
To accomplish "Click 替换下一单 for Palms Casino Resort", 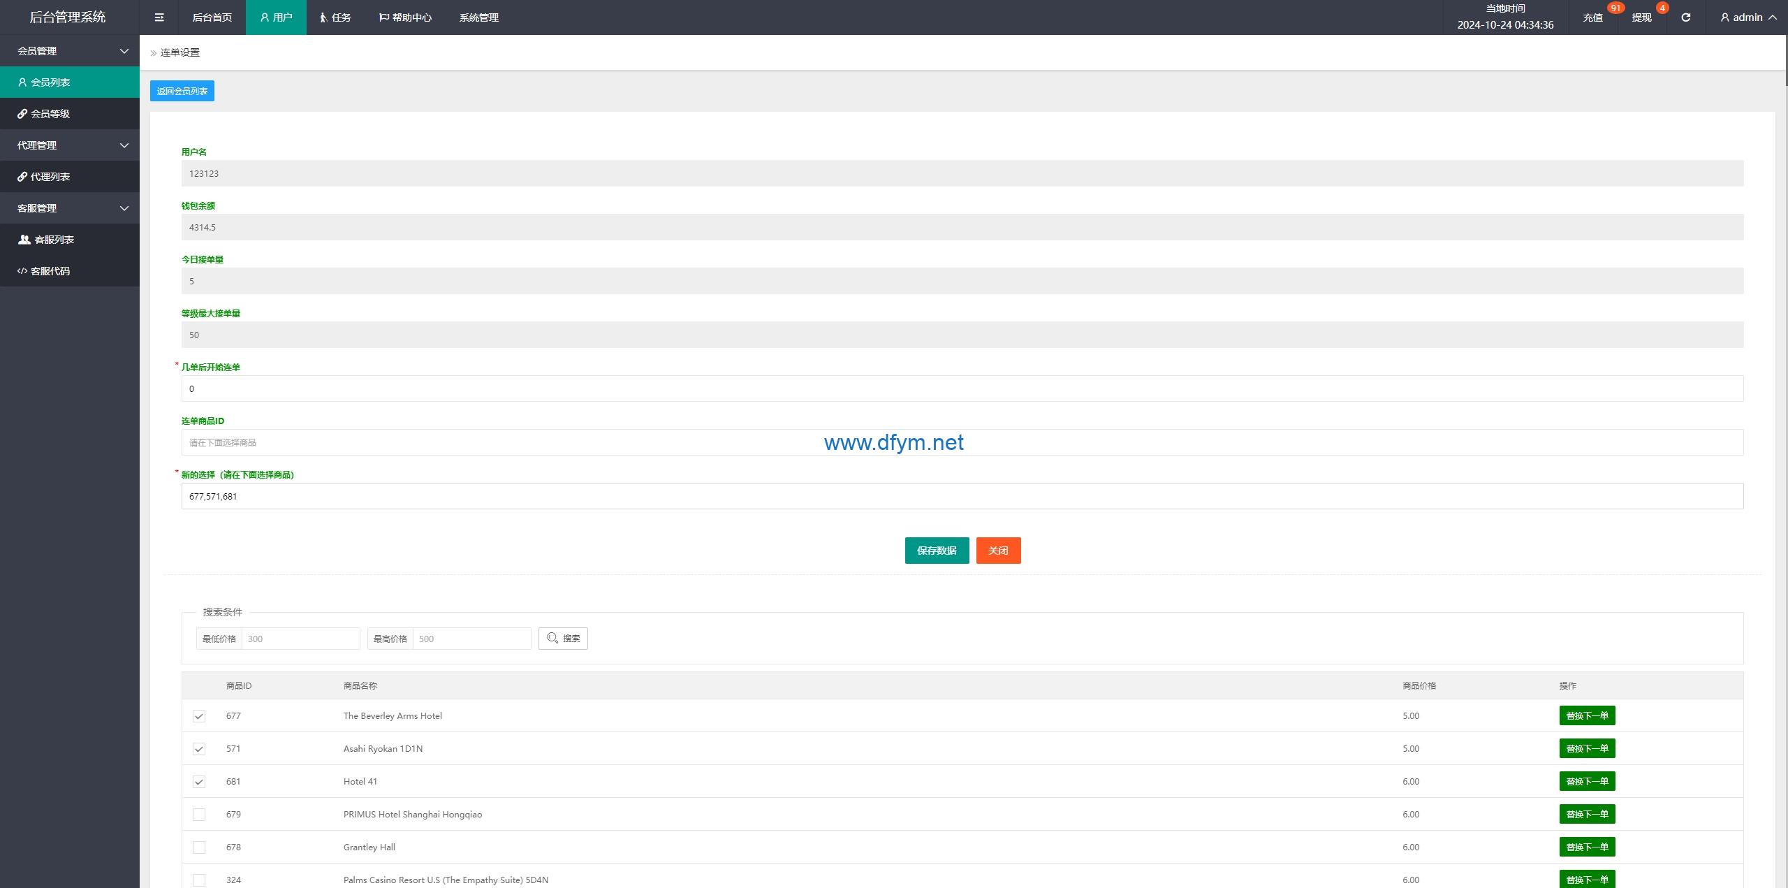I will point(1587,879).
